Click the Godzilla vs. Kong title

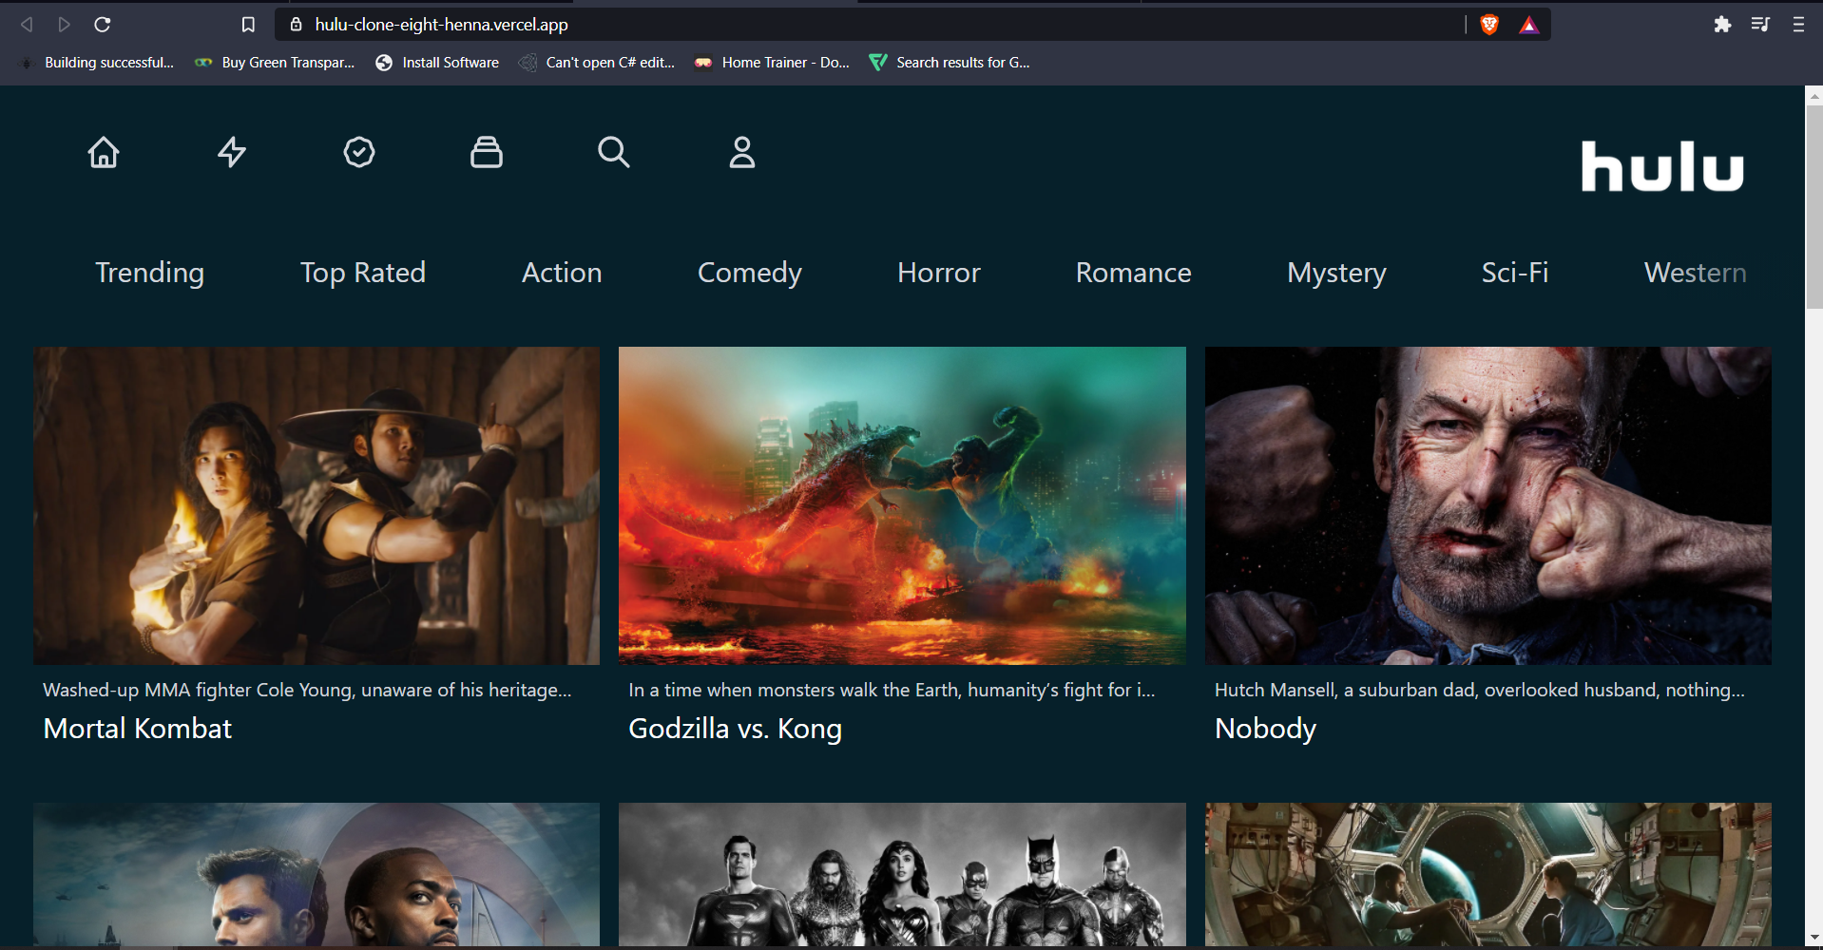[736, 729]
